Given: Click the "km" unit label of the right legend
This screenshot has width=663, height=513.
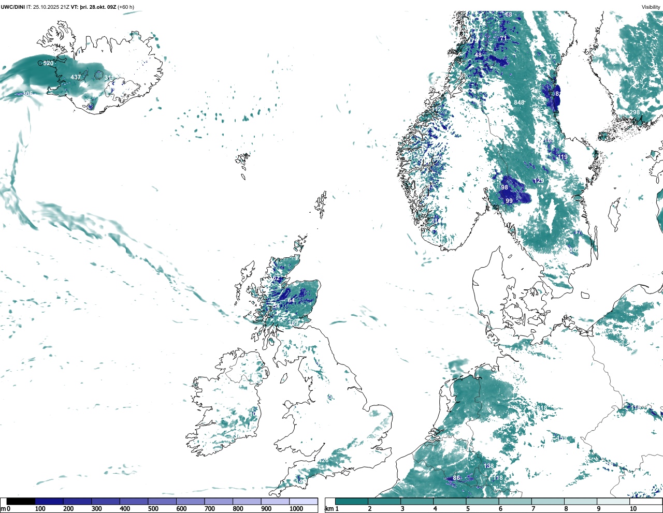Looking at the screenshot, I should click(329, 509).
